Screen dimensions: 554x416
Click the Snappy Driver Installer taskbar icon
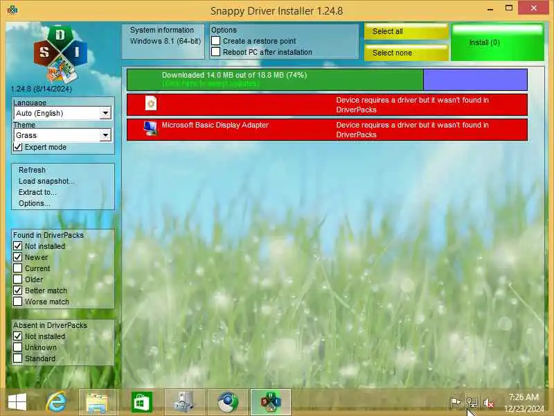pyautogui.click(x=271, y=402)
